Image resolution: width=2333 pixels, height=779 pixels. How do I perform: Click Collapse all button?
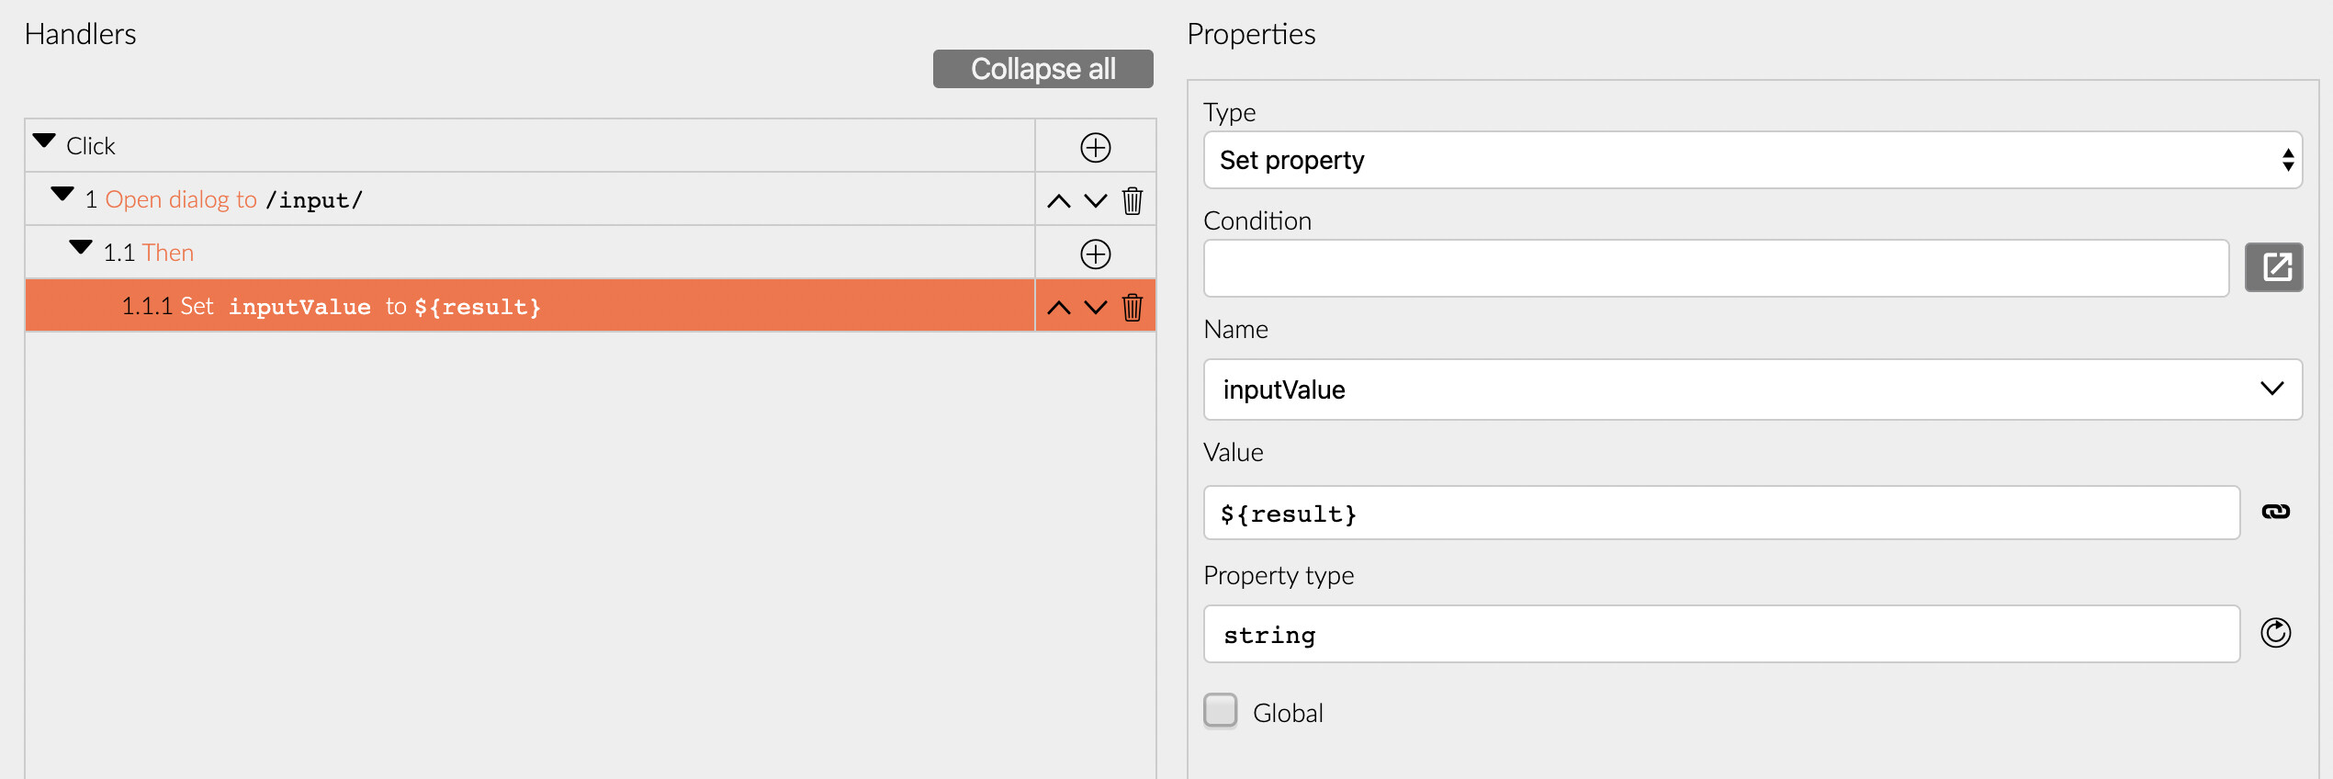coord(1043,69)
